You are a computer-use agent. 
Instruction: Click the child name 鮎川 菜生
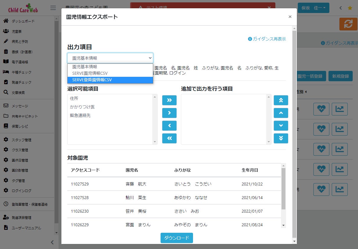(136, 198)
